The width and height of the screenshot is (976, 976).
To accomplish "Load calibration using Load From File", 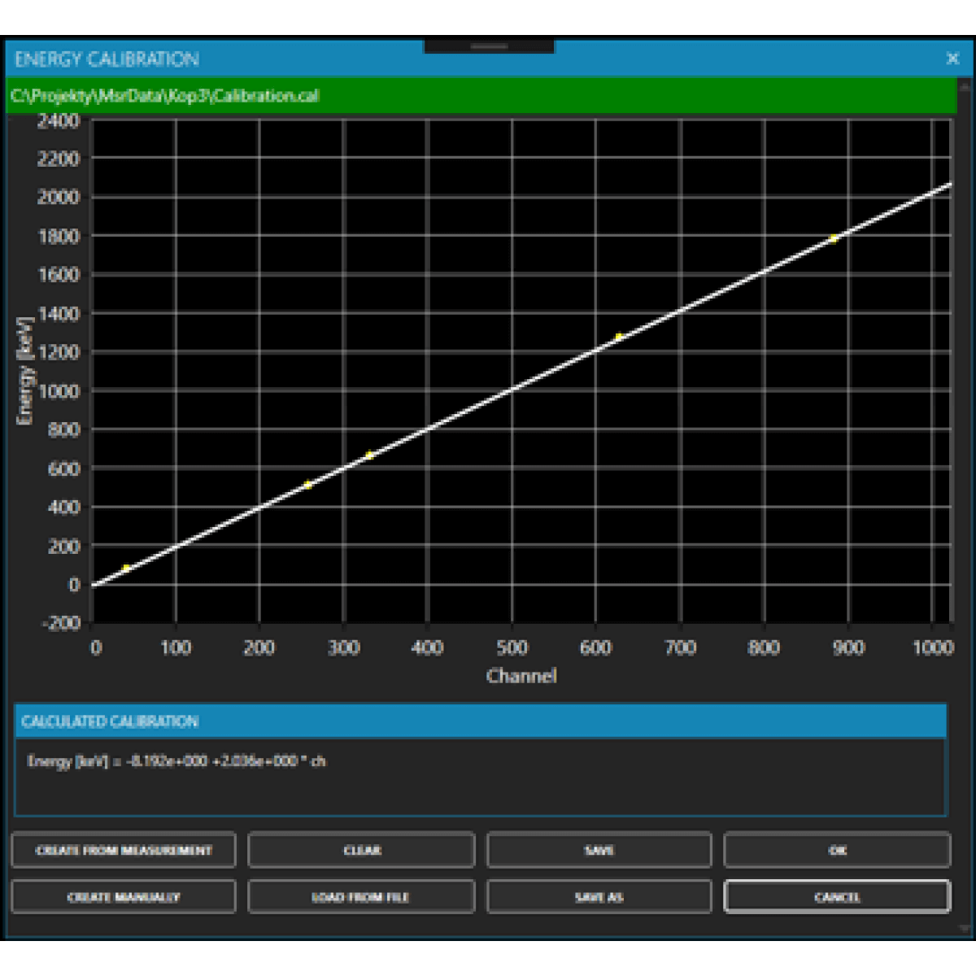I will click(x=361, y=897).
